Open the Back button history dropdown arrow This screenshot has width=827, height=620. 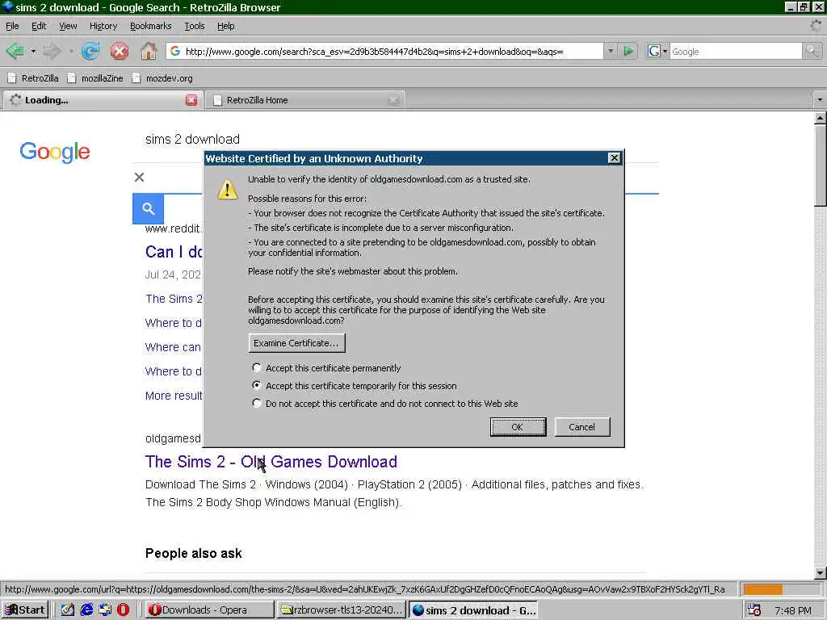33,52
